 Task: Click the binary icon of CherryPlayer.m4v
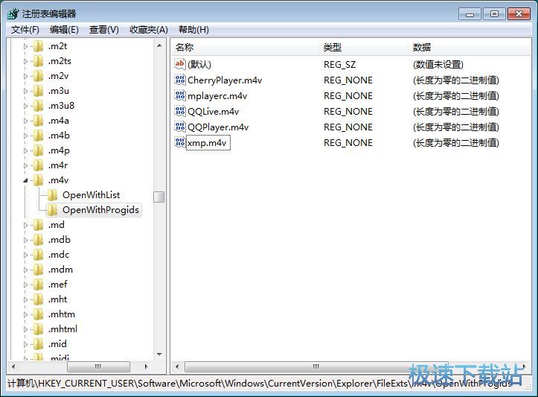click(x=180, y=80)
